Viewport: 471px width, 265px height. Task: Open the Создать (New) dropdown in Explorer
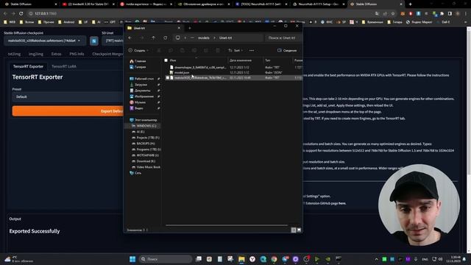point(138,51)
